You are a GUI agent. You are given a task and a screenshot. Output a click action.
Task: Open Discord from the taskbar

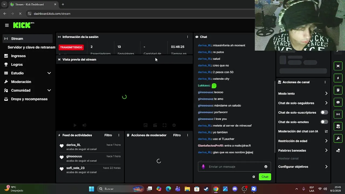point(235,189)
